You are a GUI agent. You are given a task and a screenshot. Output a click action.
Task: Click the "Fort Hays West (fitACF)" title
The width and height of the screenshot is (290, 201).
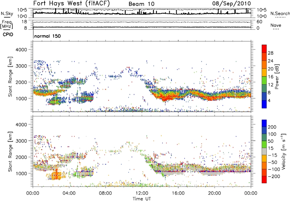pos(71,3)
